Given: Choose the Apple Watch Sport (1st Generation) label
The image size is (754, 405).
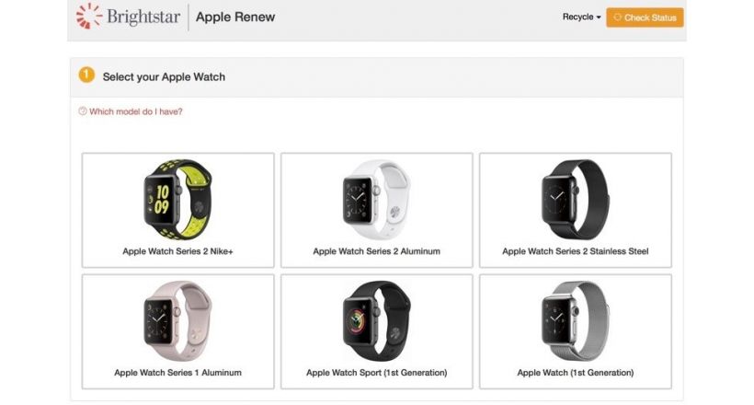Looking at the screenshot, I should tap(376, 372).
